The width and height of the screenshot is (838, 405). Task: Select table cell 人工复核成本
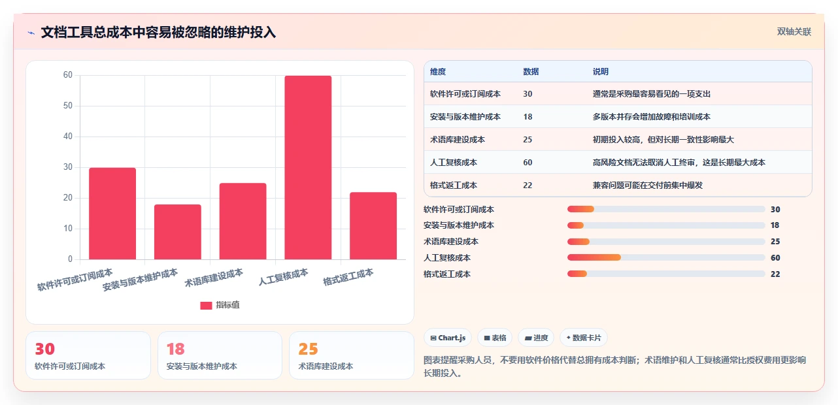pos(454,163)
